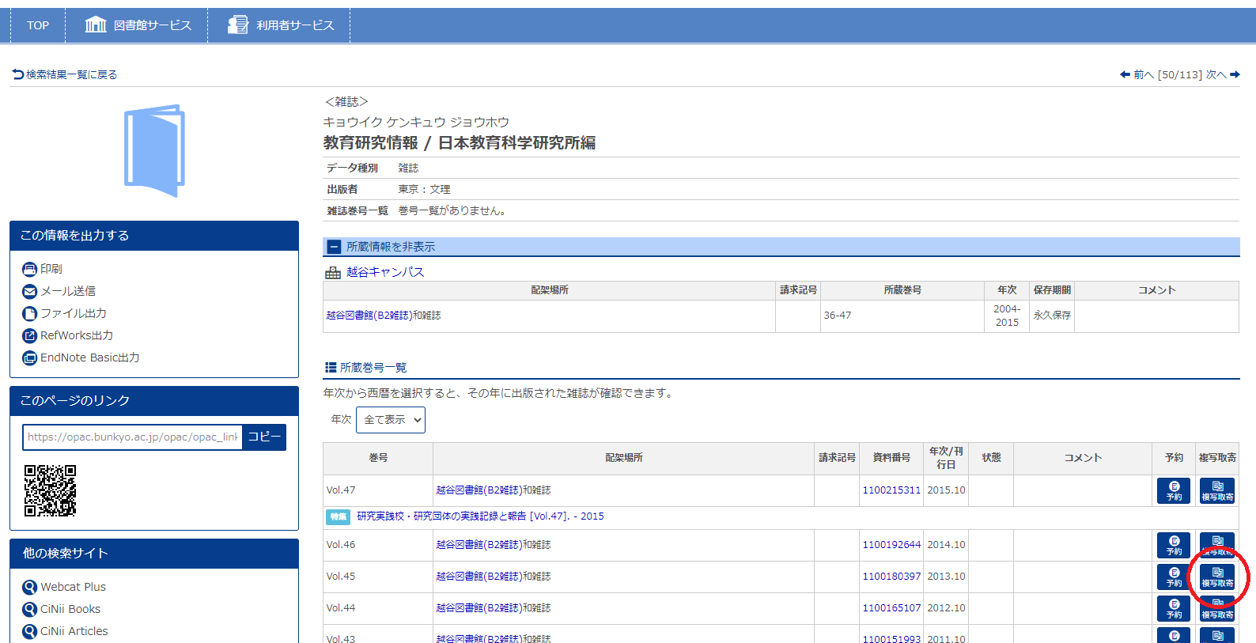1256x643 pixels.
Task: Go to next record 次へ
Action: (1223, 74)
